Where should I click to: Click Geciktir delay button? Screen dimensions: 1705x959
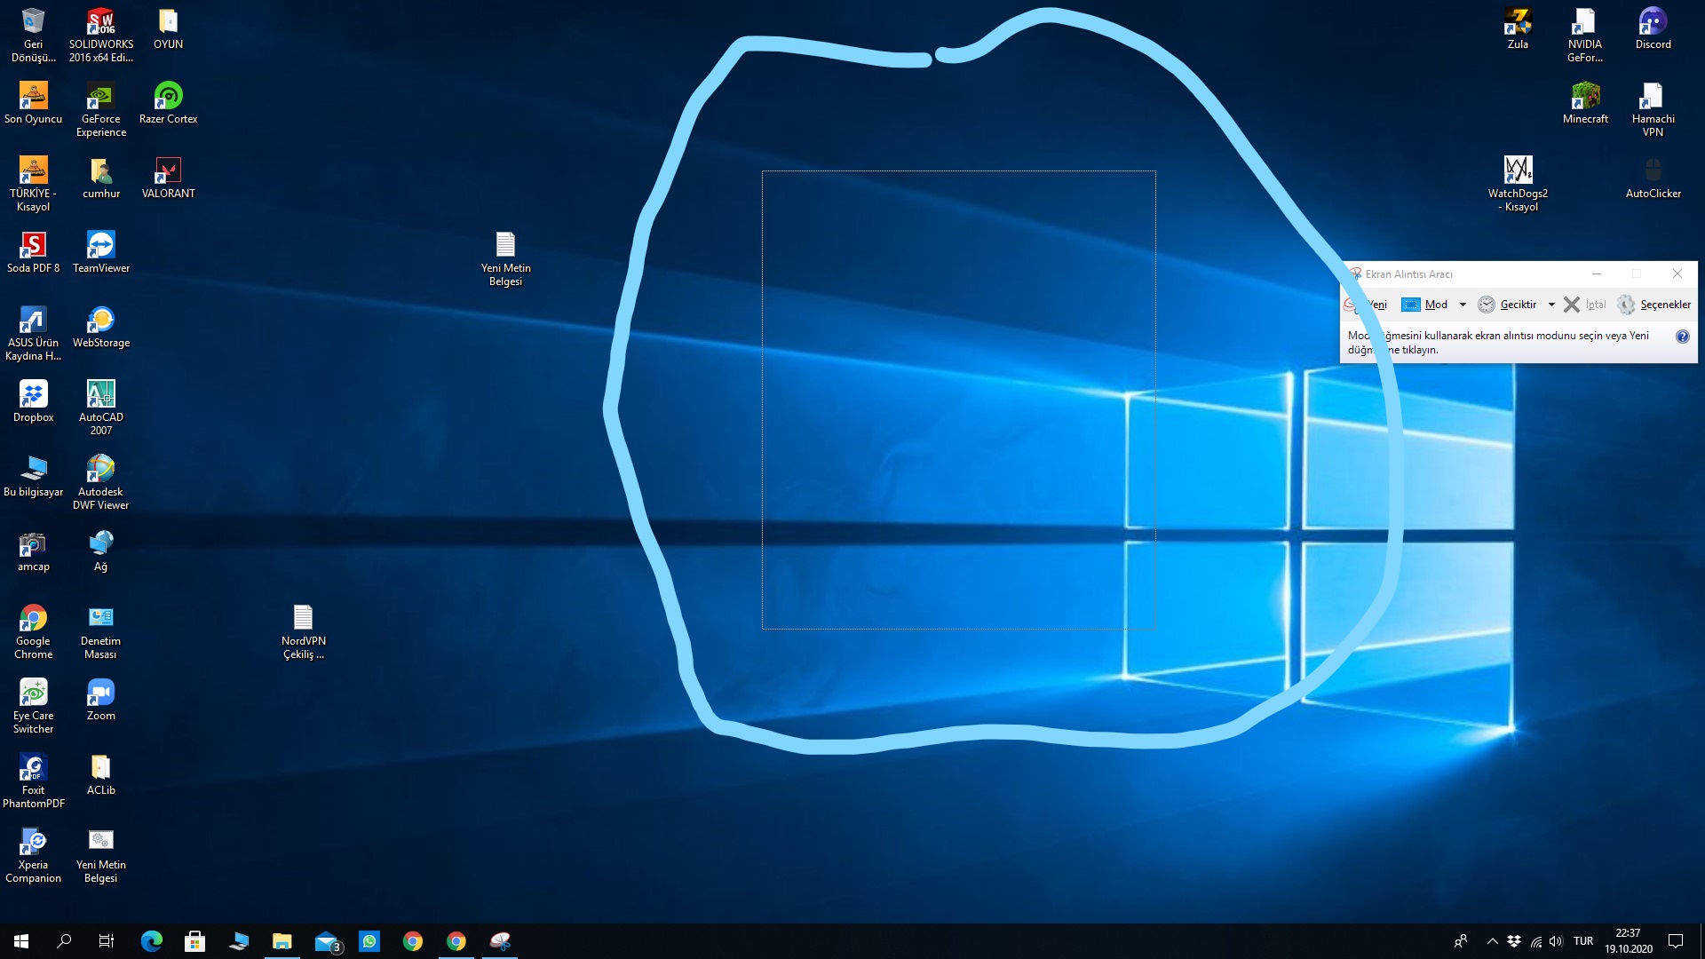[1507, 305]
